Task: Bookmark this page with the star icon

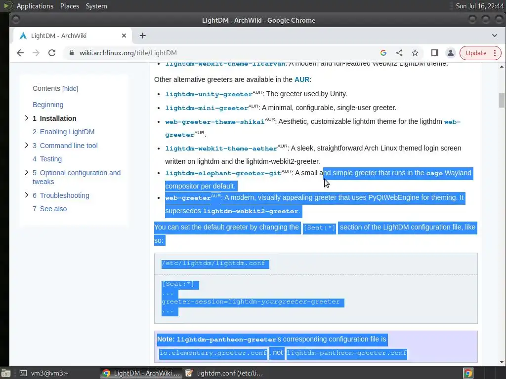Action: point(415,53)
